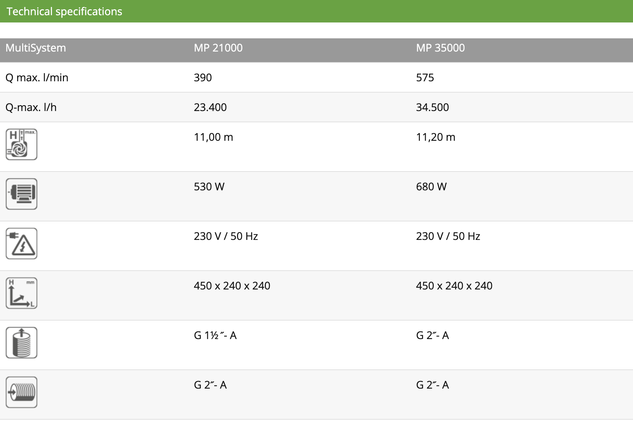
Task: Click the dimensions H/L mm icon
Action: click(x=22, y=293)
